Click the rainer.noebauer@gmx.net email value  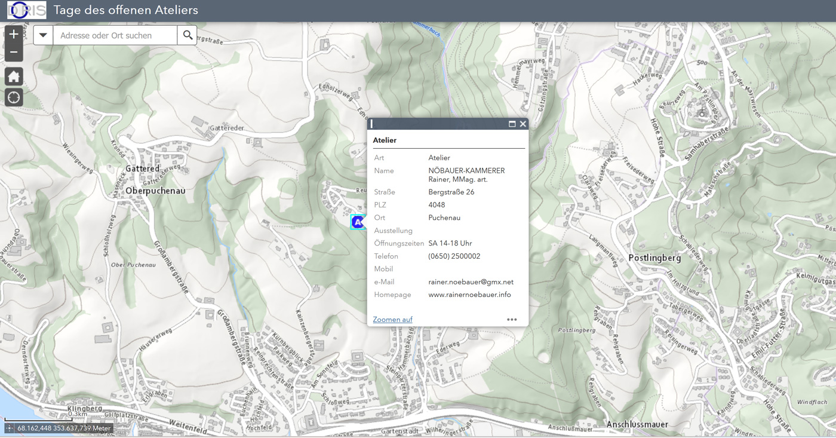(x=471, y=282)
